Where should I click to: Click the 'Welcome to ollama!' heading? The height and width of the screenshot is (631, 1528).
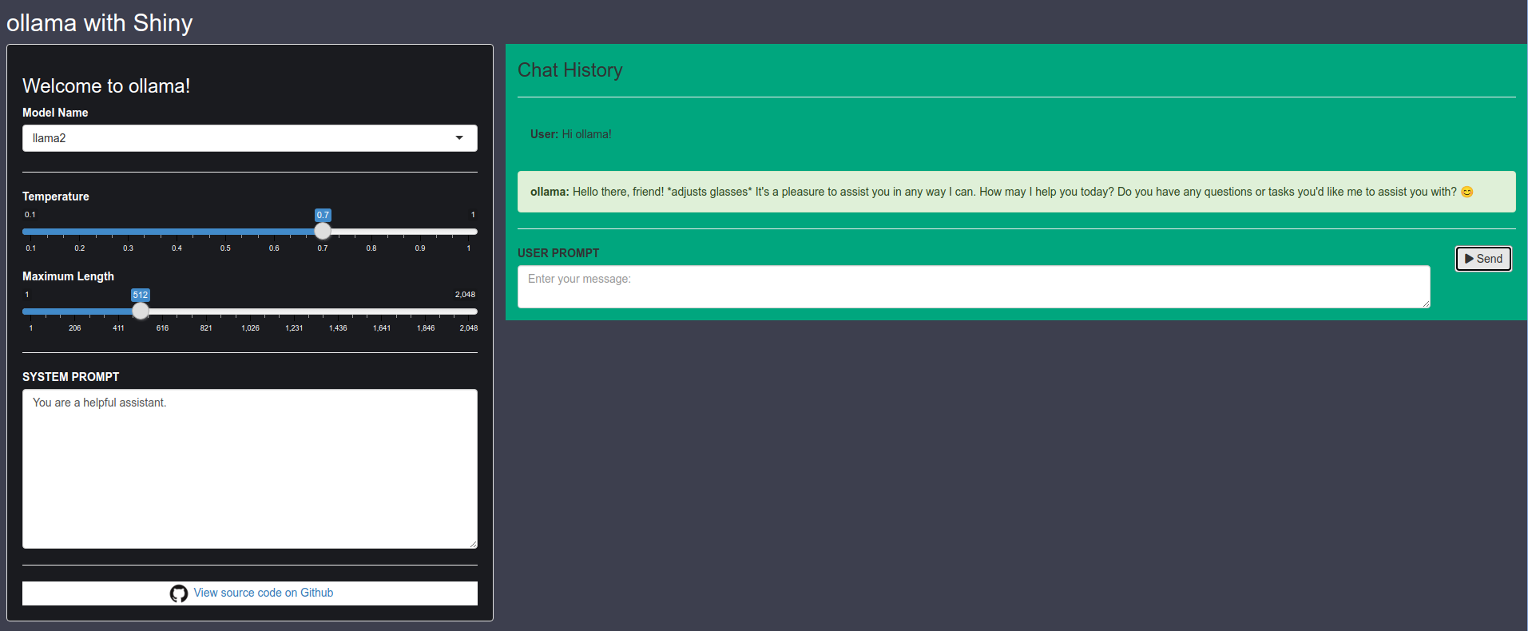[x=106, y=85]
